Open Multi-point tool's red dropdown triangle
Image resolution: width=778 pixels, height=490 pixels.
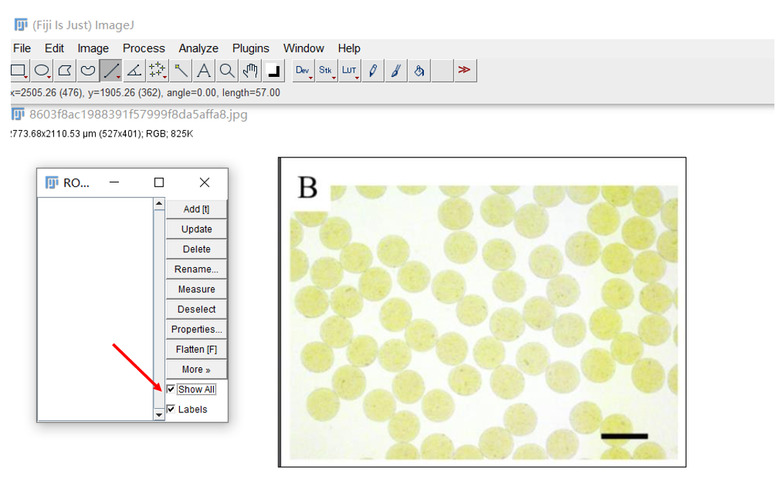(165, 78)
